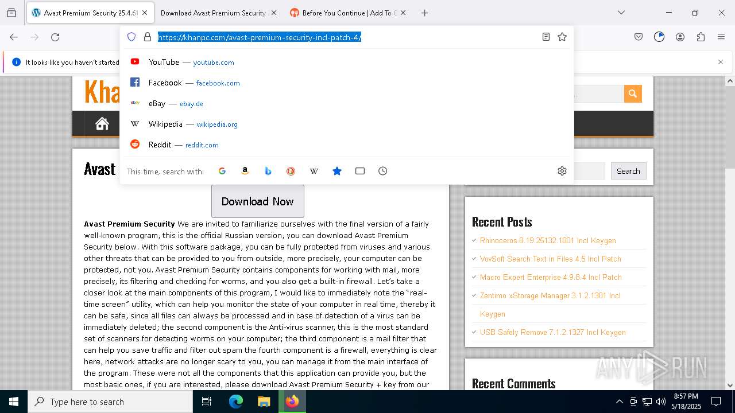
Task: Search history via clock icon
Action: (x=383, y=171)
